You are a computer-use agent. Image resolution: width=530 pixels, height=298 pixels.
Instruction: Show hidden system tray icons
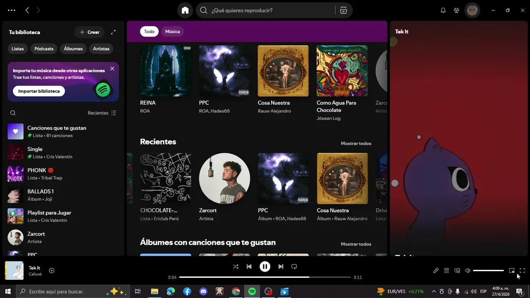coord(434,291)
